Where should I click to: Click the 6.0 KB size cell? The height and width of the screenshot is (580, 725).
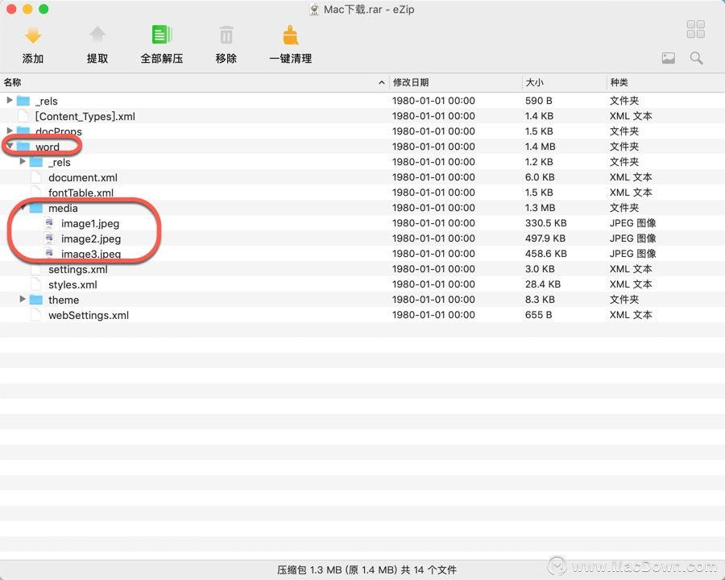[540, 177]
